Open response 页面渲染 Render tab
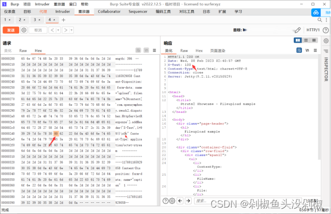The image size is (331, 214). click(218, 51)
